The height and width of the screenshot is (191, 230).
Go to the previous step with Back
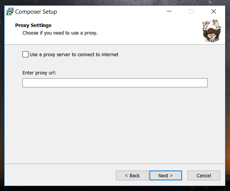pyautogui.click(x=132, y=175)
